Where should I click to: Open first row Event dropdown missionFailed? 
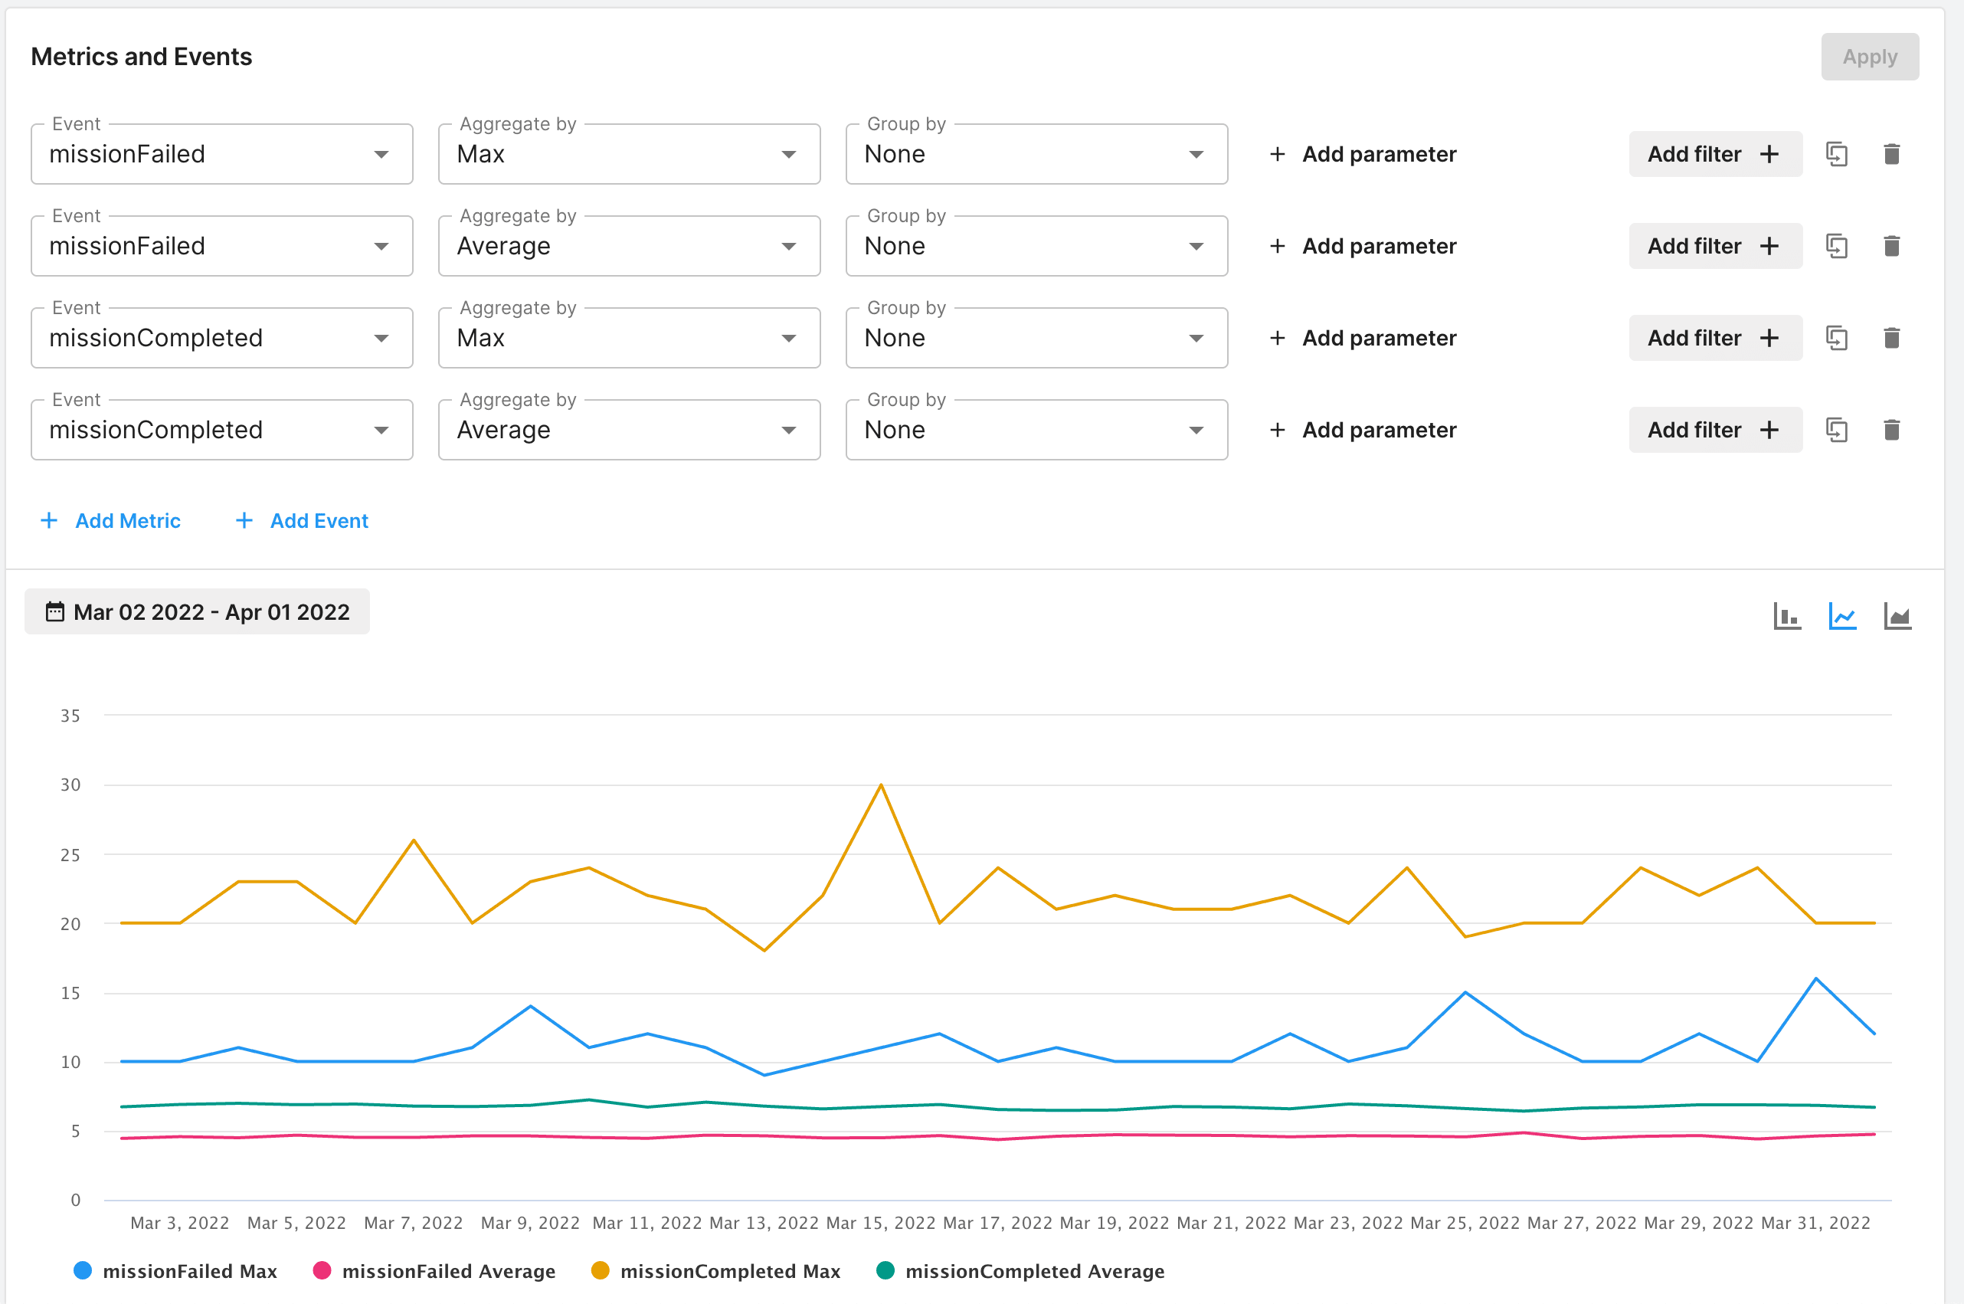coord(222,155)
